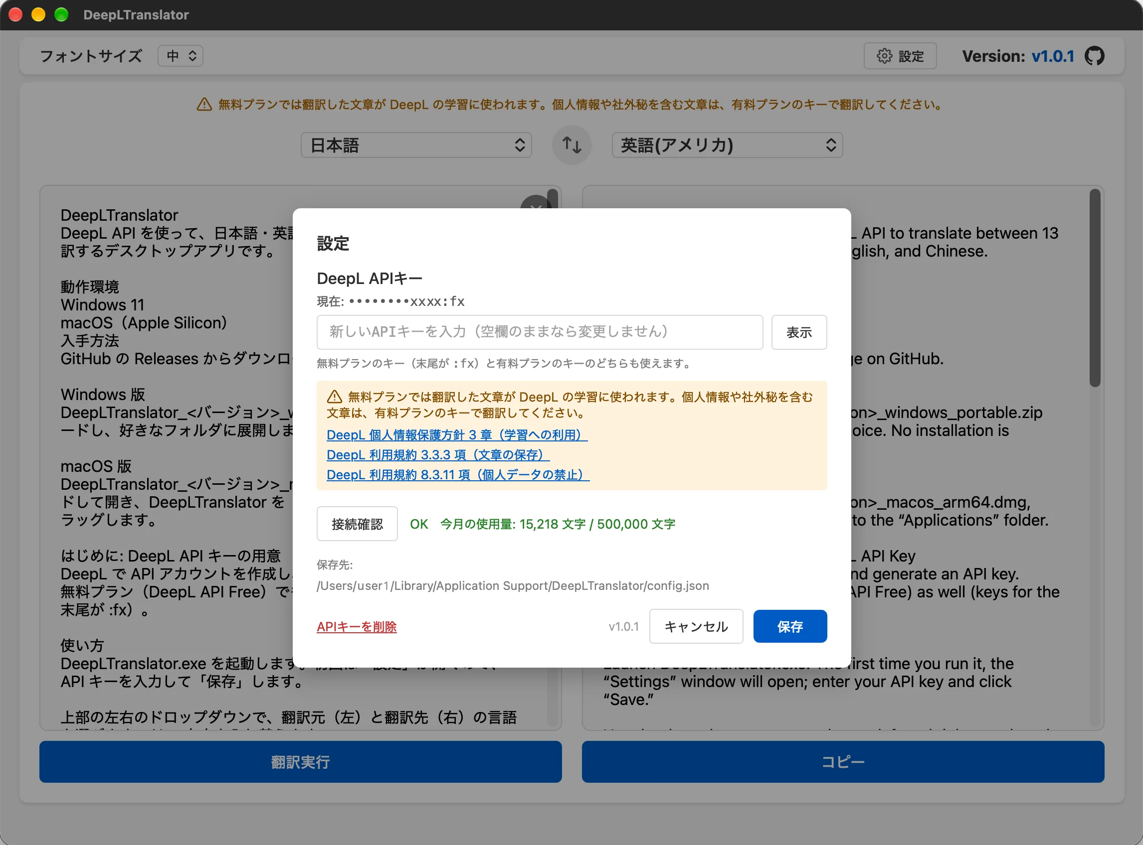Open the GitHub repository icon
Viewport: 1143px width, 845px height.
point(1094,56)
